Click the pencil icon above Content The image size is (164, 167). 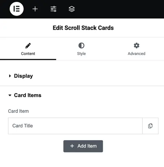[x=28, y=46]
